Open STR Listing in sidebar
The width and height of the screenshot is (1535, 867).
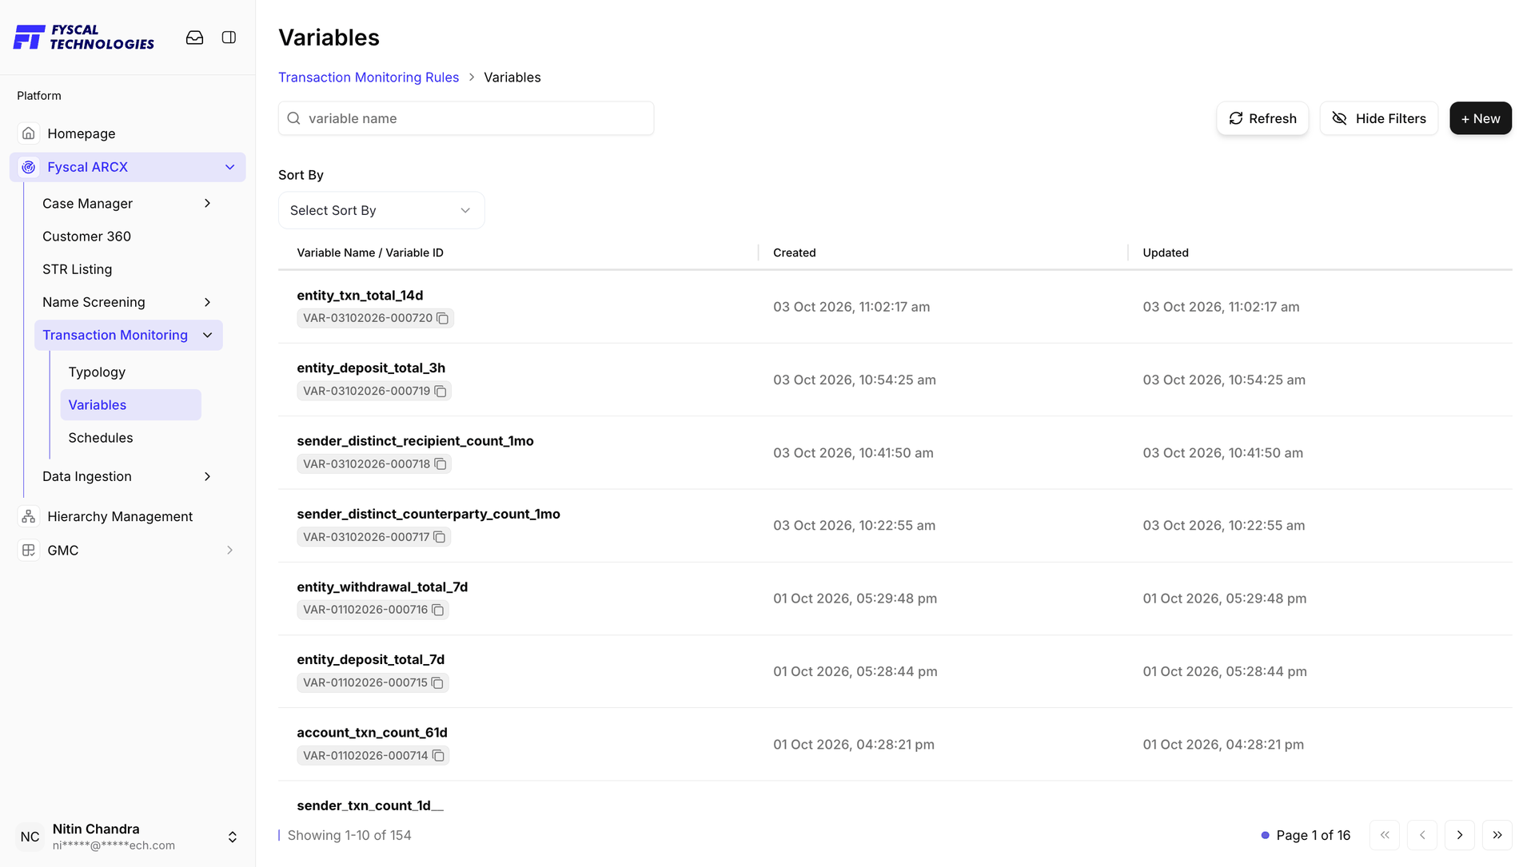point(77,269)
